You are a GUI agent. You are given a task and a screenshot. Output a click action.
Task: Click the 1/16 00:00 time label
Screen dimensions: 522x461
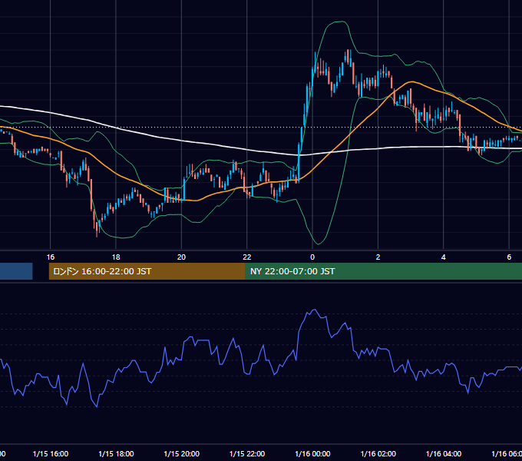[312, 453]
